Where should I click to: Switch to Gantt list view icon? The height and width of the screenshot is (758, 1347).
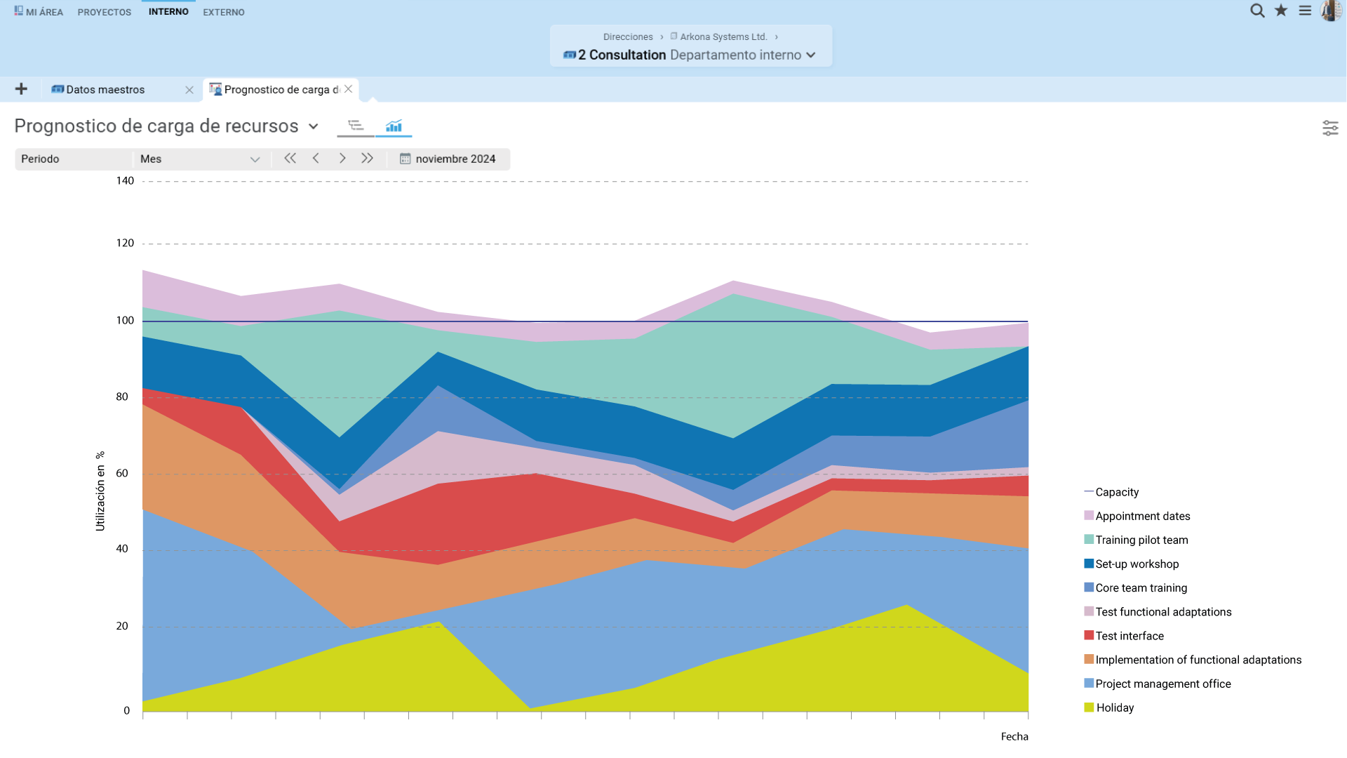tap(356, 126)
